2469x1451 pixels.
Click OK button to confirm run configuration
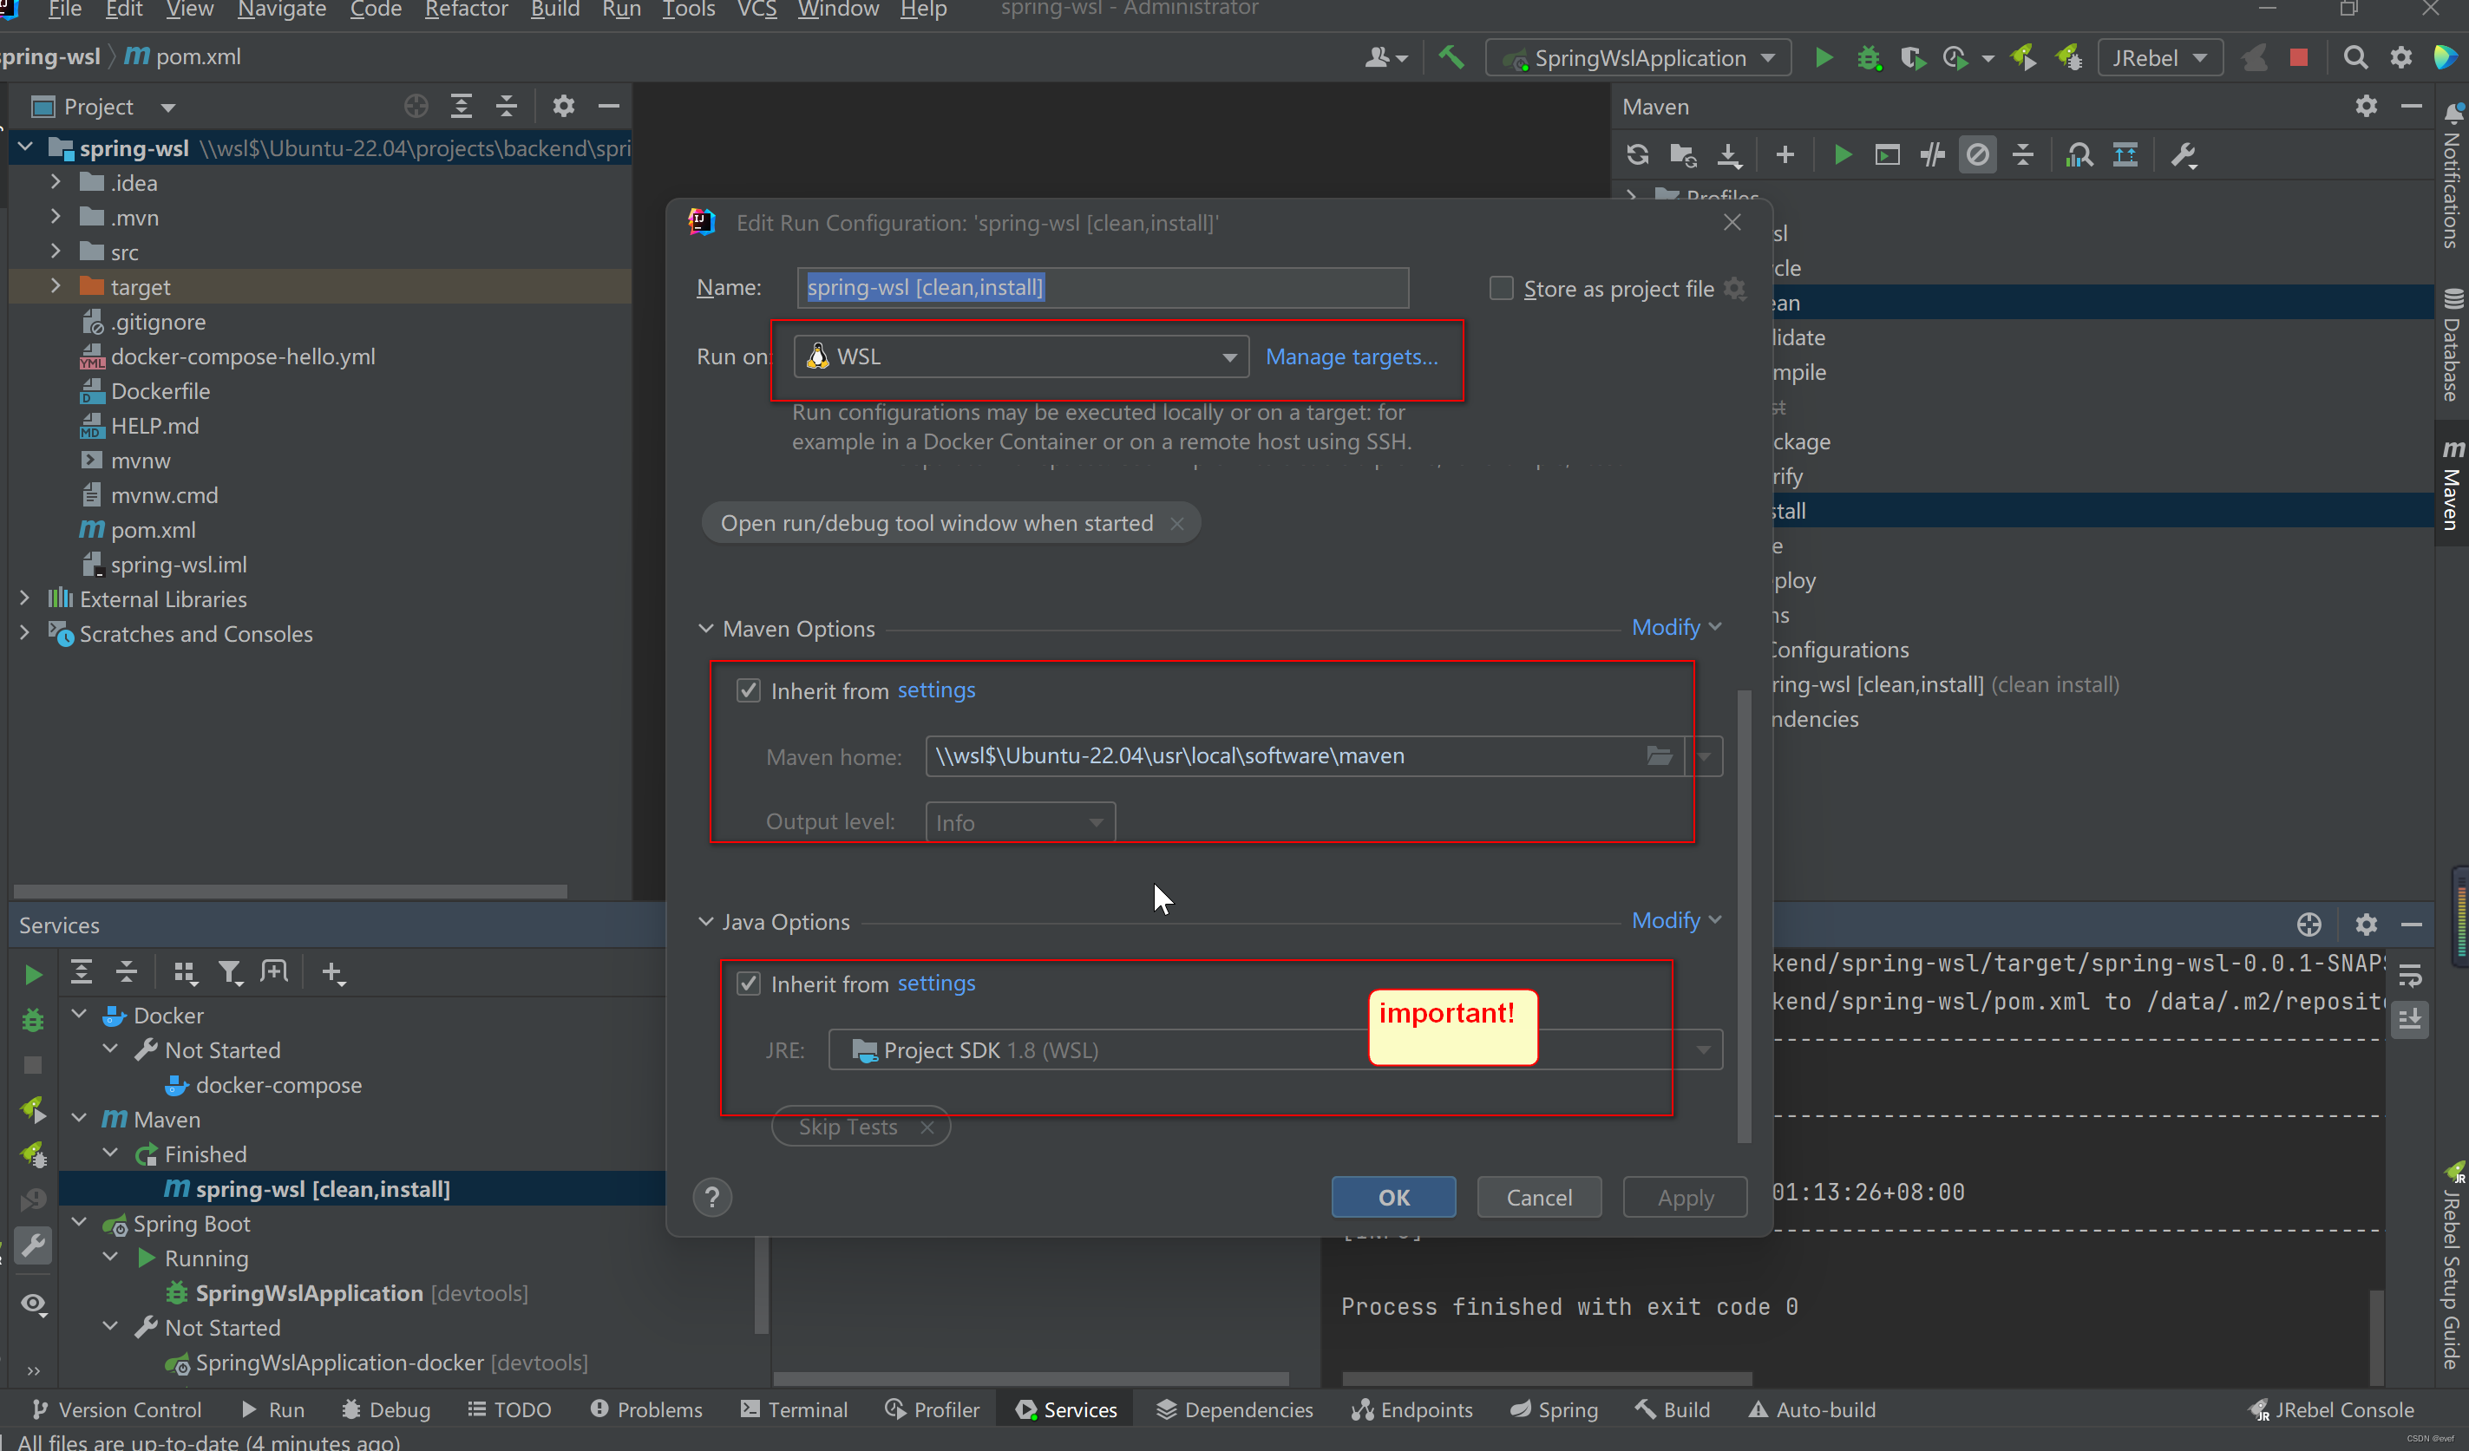click(x=1394, y=1197)
